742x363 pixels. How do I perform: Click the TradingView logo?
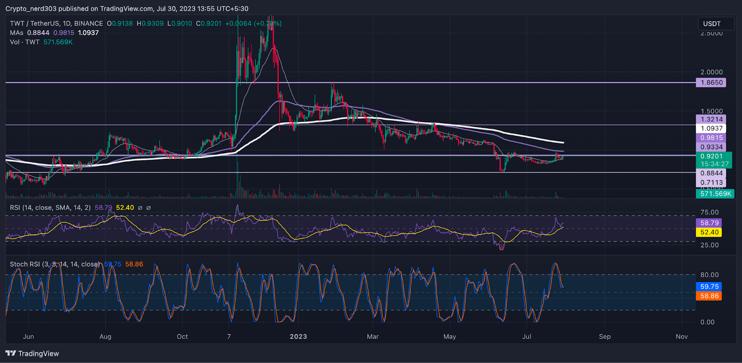click(32, 354)
